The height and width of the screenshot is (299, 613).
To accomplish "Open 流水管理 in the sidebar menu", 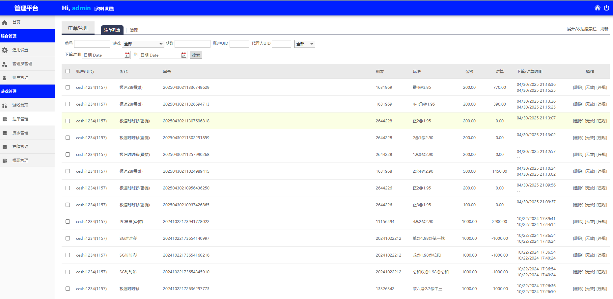I will pos(20,133).
